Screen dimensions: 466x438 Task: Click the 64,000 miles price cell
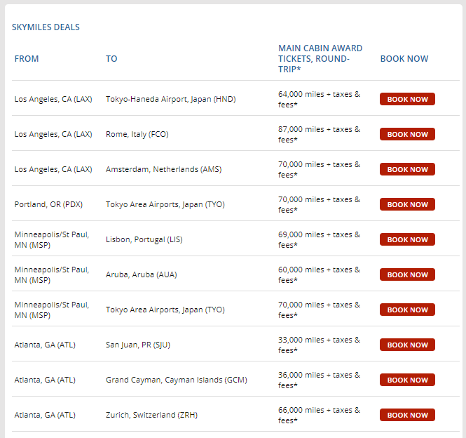319,99
